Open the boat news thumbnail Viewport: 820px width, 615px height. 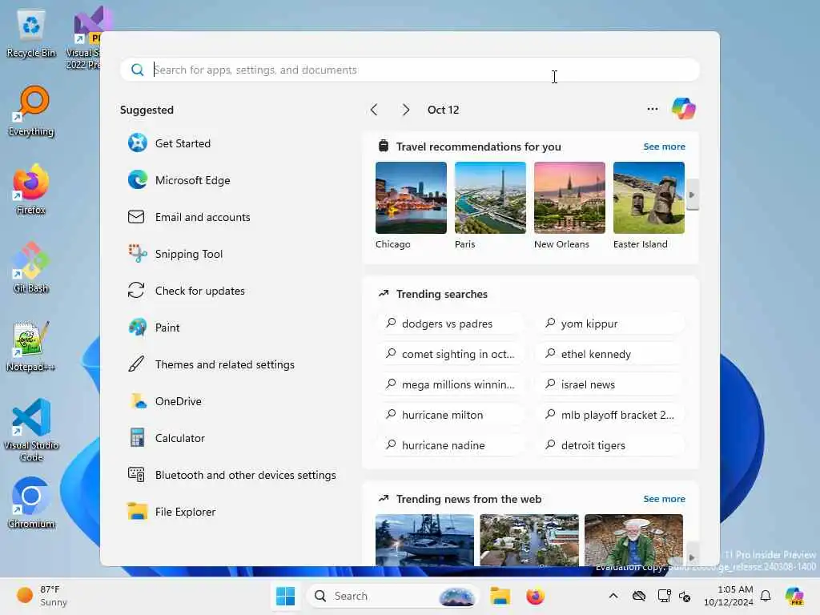(x=424, y=540)
